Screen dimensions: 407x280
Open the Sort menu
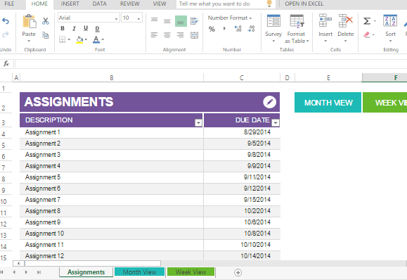(x=390, y=28)
